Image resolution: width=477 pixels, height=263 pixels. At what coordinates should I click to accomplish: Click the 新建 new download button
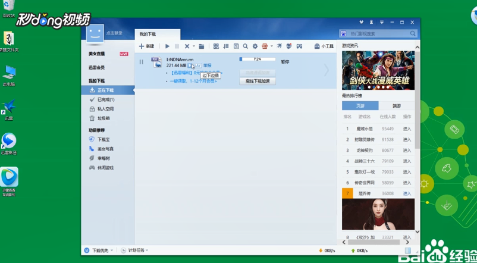pos(146,46)
